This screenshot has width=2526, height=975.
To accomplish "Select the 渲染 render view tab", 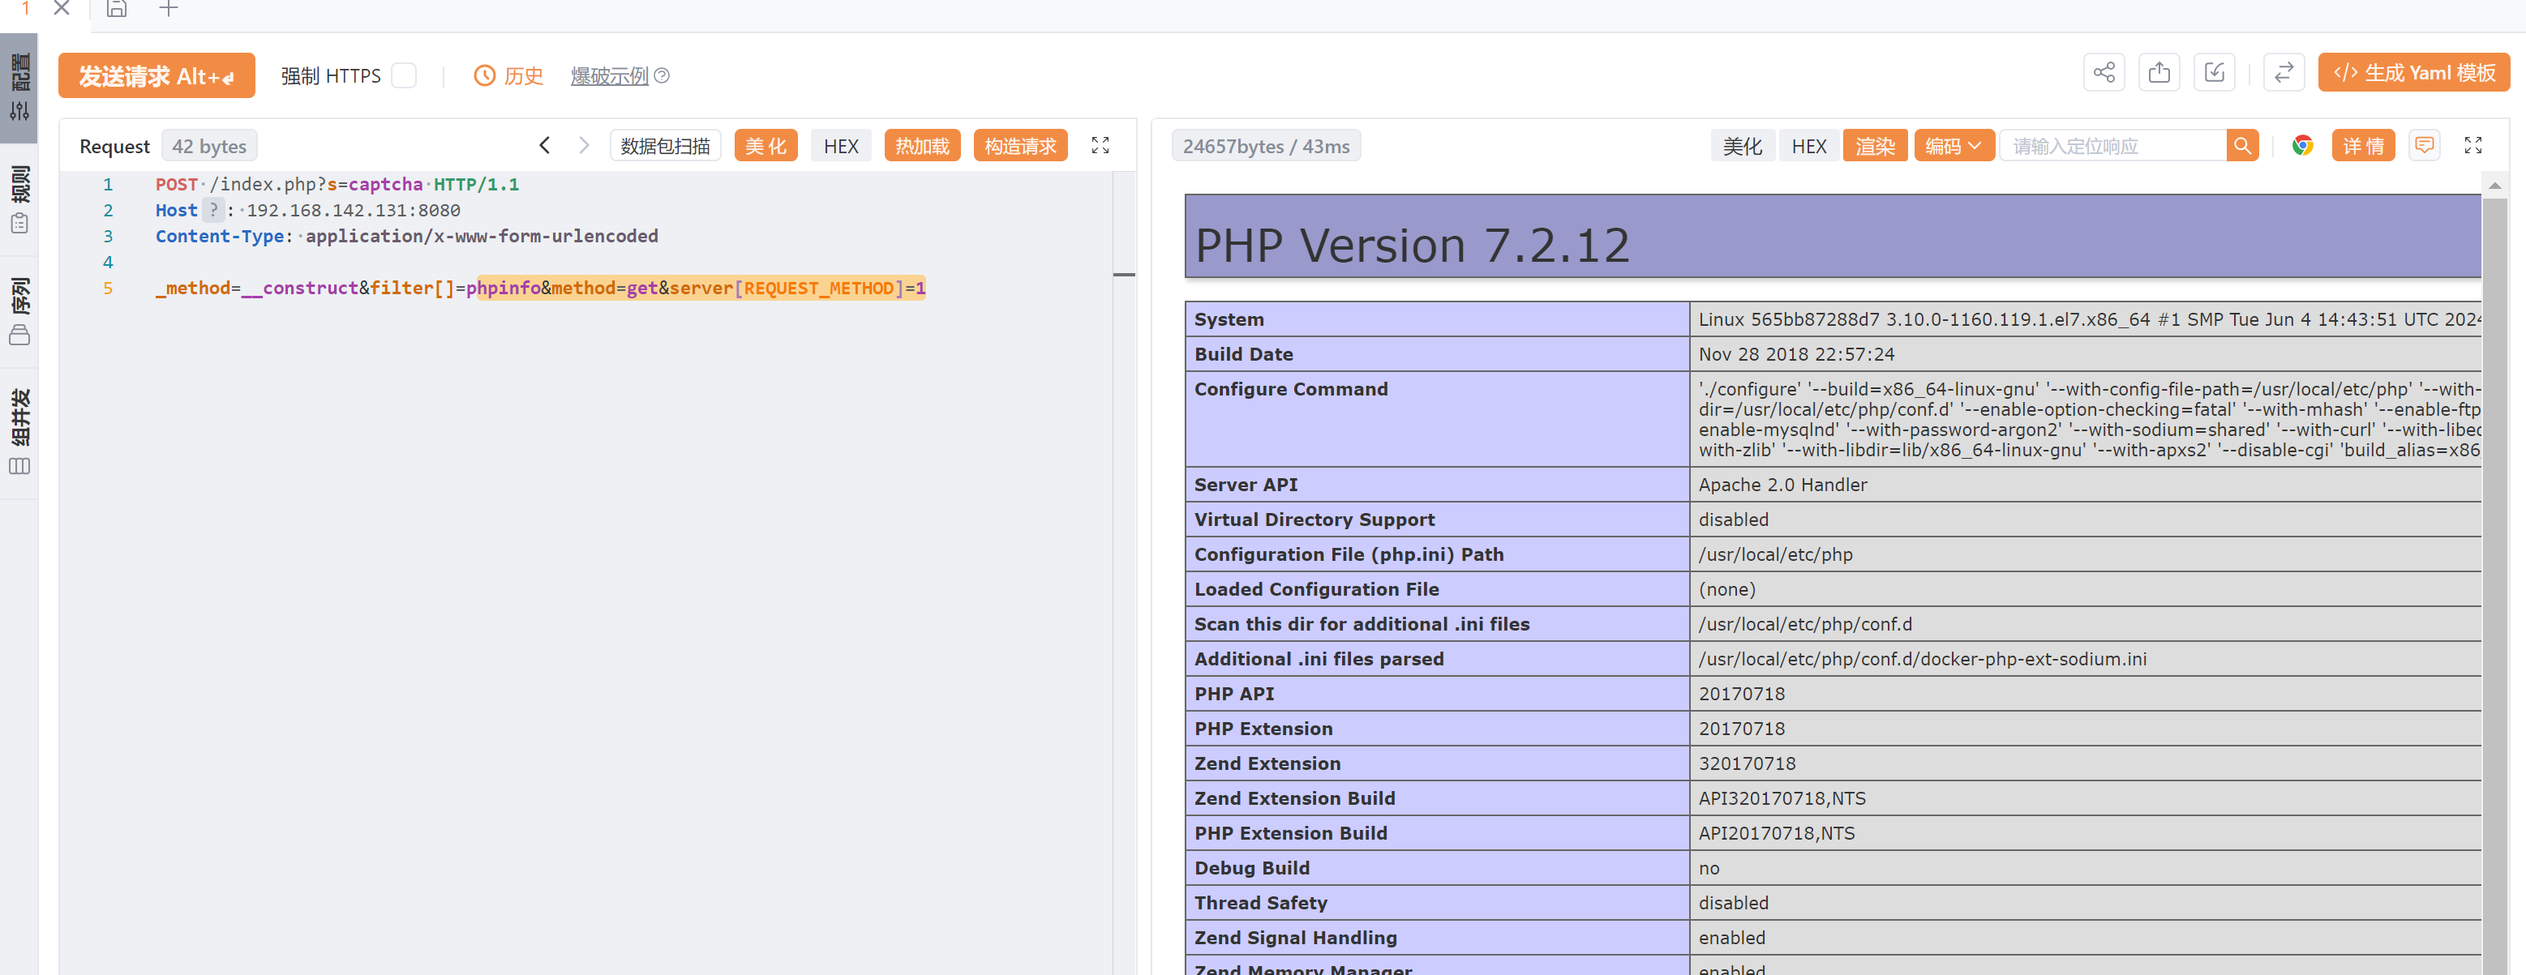I will [x=1874, y=146].
